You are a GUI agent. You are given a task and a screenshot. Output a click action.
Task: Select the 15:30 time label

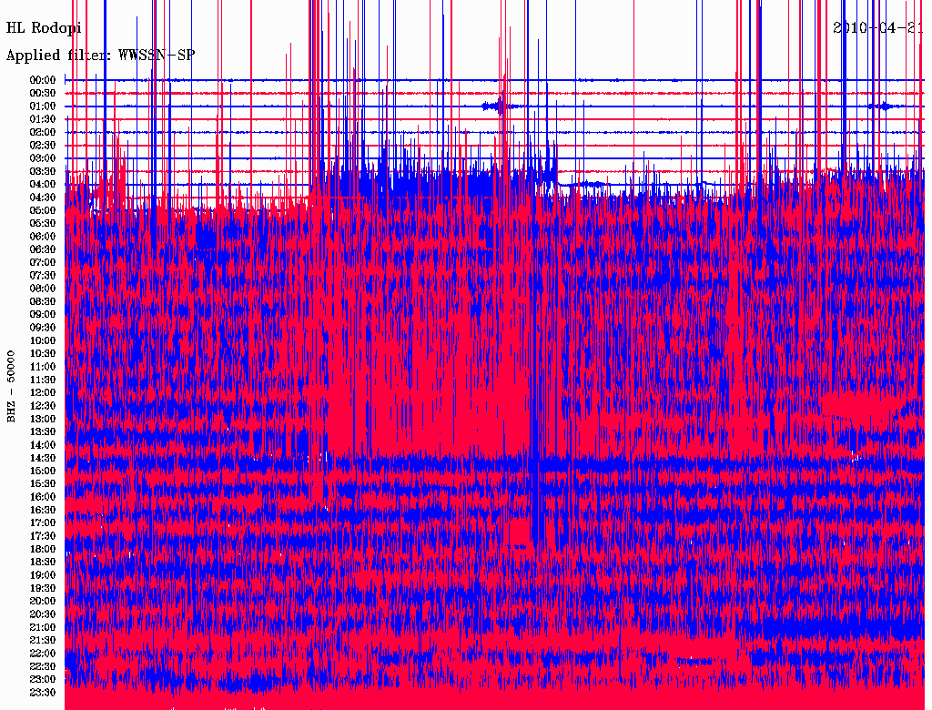(43, 483)
